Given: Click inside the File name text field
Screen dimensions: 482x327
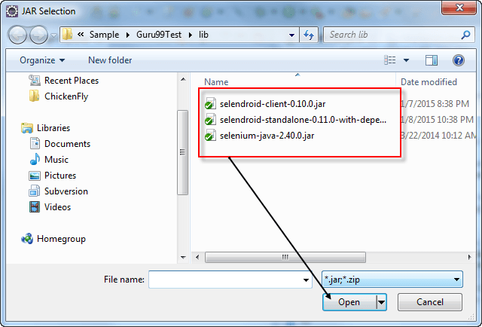Looking at the screenshot, I should (224, 280).
